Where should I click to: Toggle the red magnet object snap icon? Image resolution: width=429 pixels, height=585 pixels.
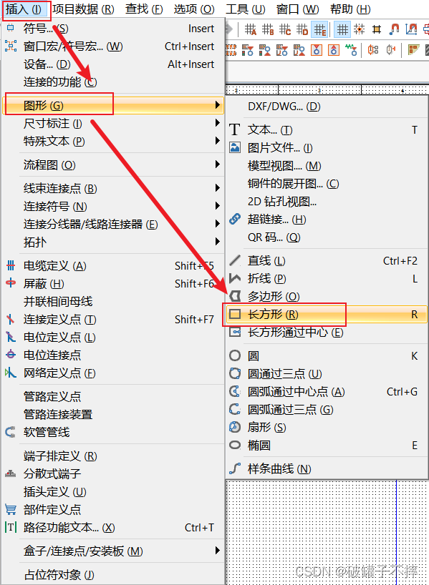[393, 29]
